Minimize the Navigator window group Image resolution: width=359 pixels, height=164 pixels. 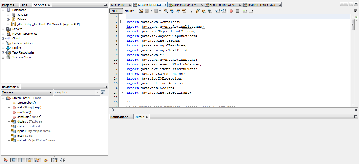(x=105, y=87)
